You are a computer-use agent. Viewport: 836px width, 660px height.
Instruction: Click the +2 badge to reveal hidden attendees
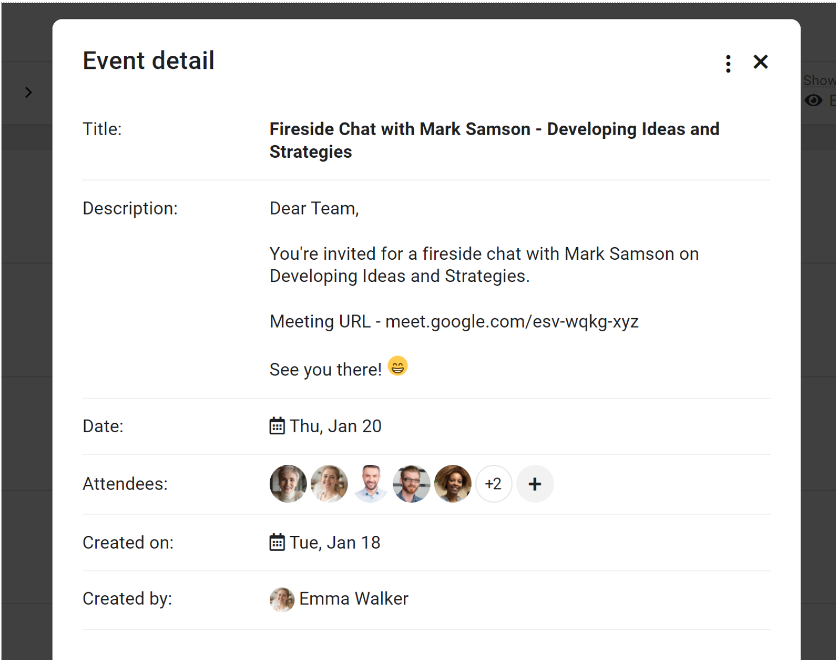(x=494, y=483)
